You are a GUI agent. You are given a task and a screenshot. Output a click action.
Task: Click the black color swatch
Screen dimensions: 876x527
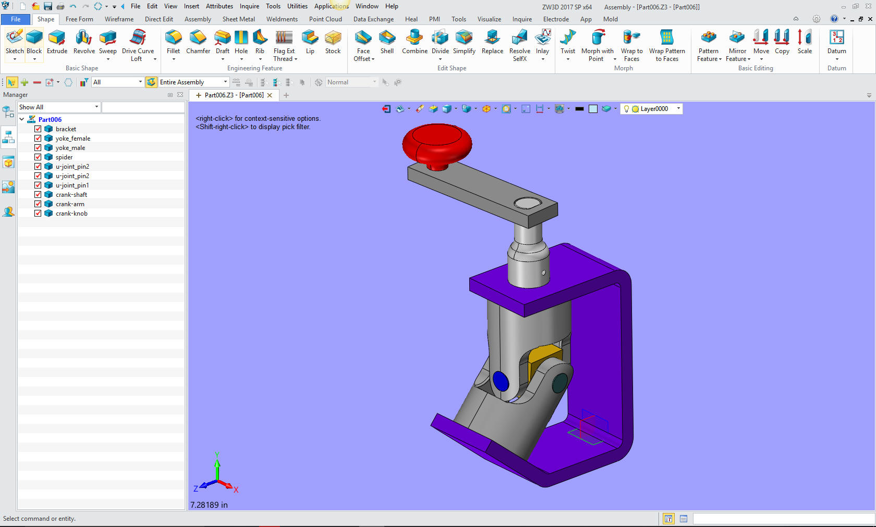click(x=579, y=109)
